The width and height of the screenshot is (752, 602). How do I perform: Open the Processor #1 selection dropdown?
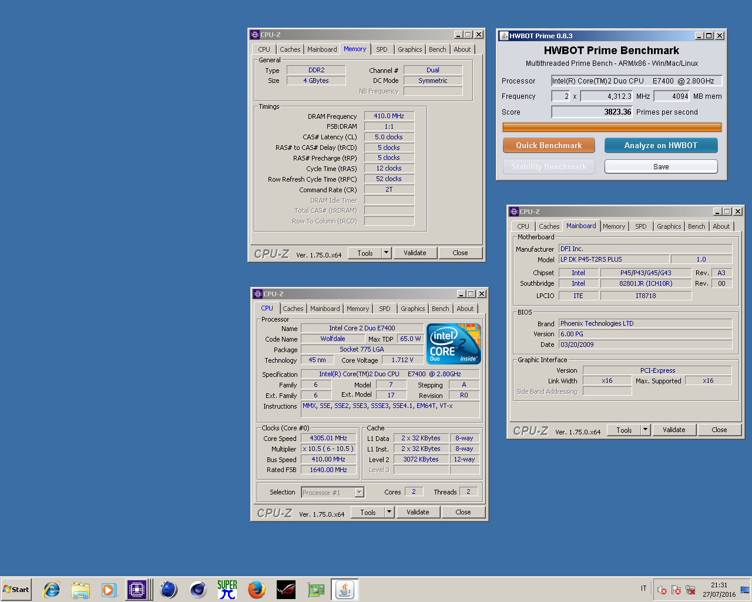(360, 493)
